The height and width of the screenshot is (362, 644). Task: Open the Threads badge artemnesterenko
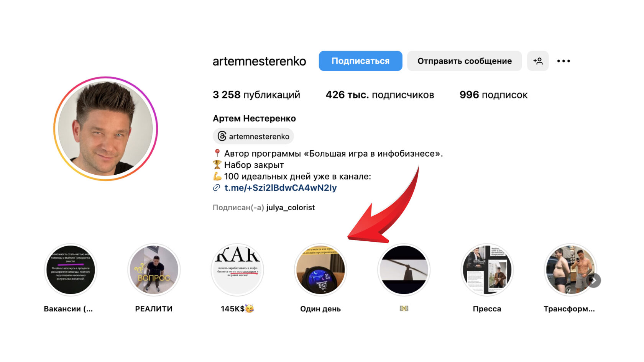tap(253, 136)
